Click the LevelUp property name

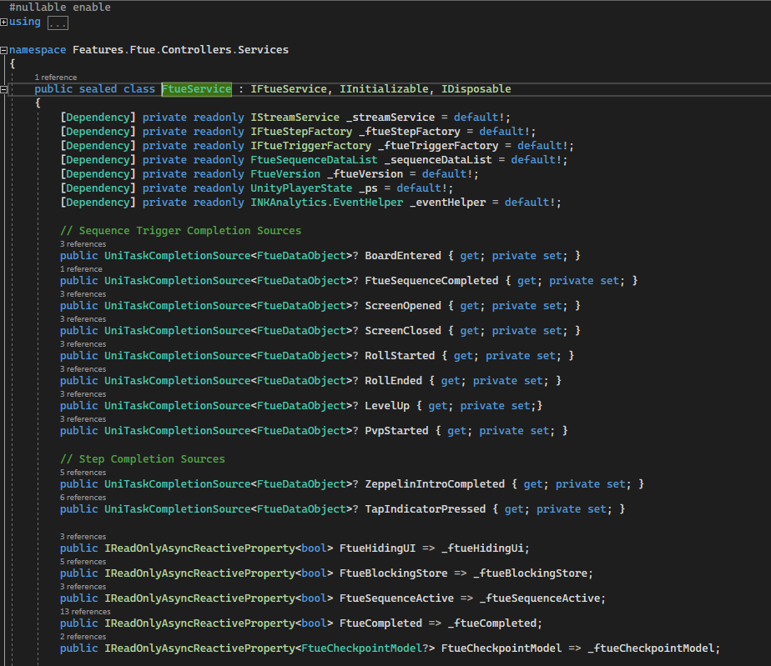[x=387, y=406]
